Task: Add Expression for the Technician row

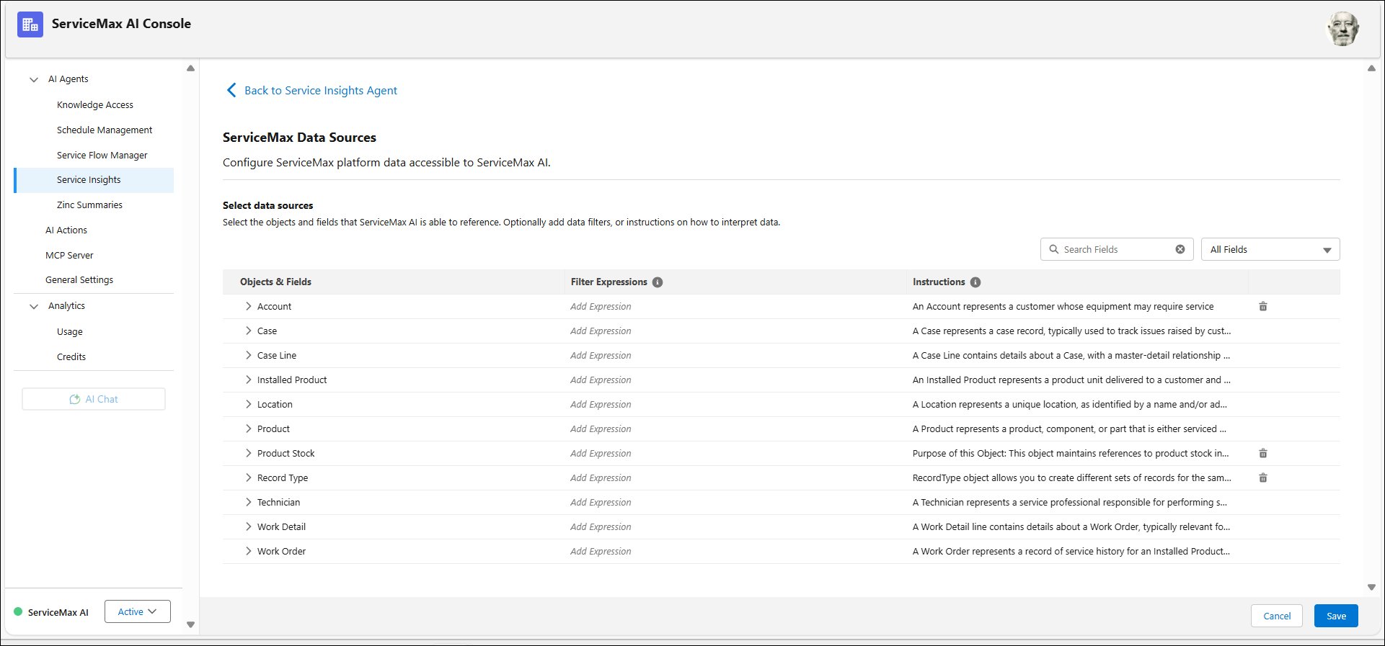Action: coord(601,503)
